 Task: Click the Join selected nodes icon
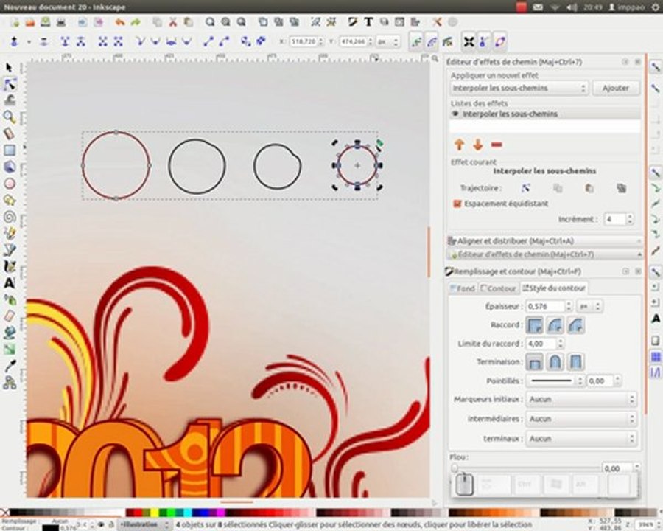pyautogui.click(x=65, y=41)
